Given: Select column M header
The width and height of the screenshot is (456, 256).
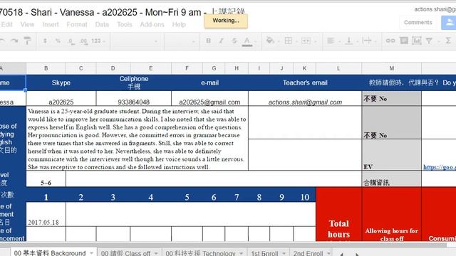Looking at the screenshot, I should click(x=391, y=68).
